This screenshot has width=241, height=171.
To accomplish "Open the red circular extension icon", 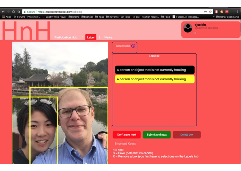I will 216,12.
